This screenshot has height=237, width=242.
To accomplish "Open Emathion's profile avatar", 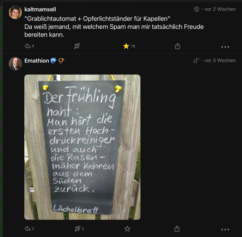I will [x=15, y=63].
